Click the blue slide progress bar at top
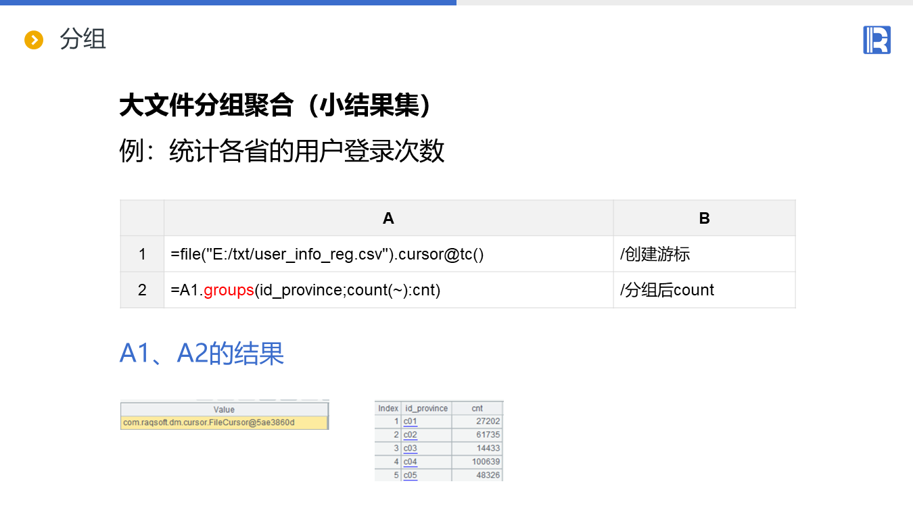913x513 pixels. pos(228,3)
